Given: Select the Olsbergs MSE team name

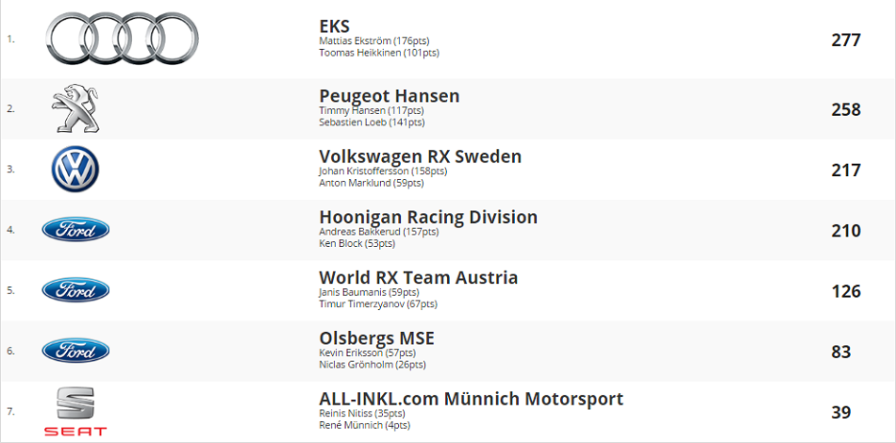Looking at the screenshot, I should click(x=376, y=338).
